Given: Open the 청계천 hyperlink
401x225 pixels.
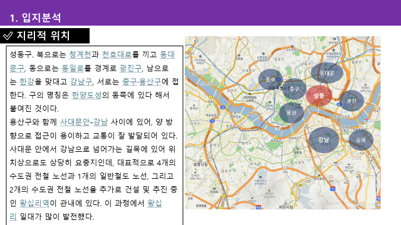Looking at the screenshot, I should 80,54.
